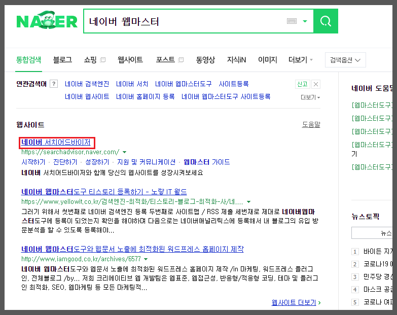Click related search 네이버 웹사이트

[87, 96]
